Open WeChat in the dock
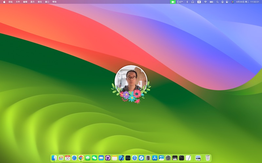 pos(94,158)
